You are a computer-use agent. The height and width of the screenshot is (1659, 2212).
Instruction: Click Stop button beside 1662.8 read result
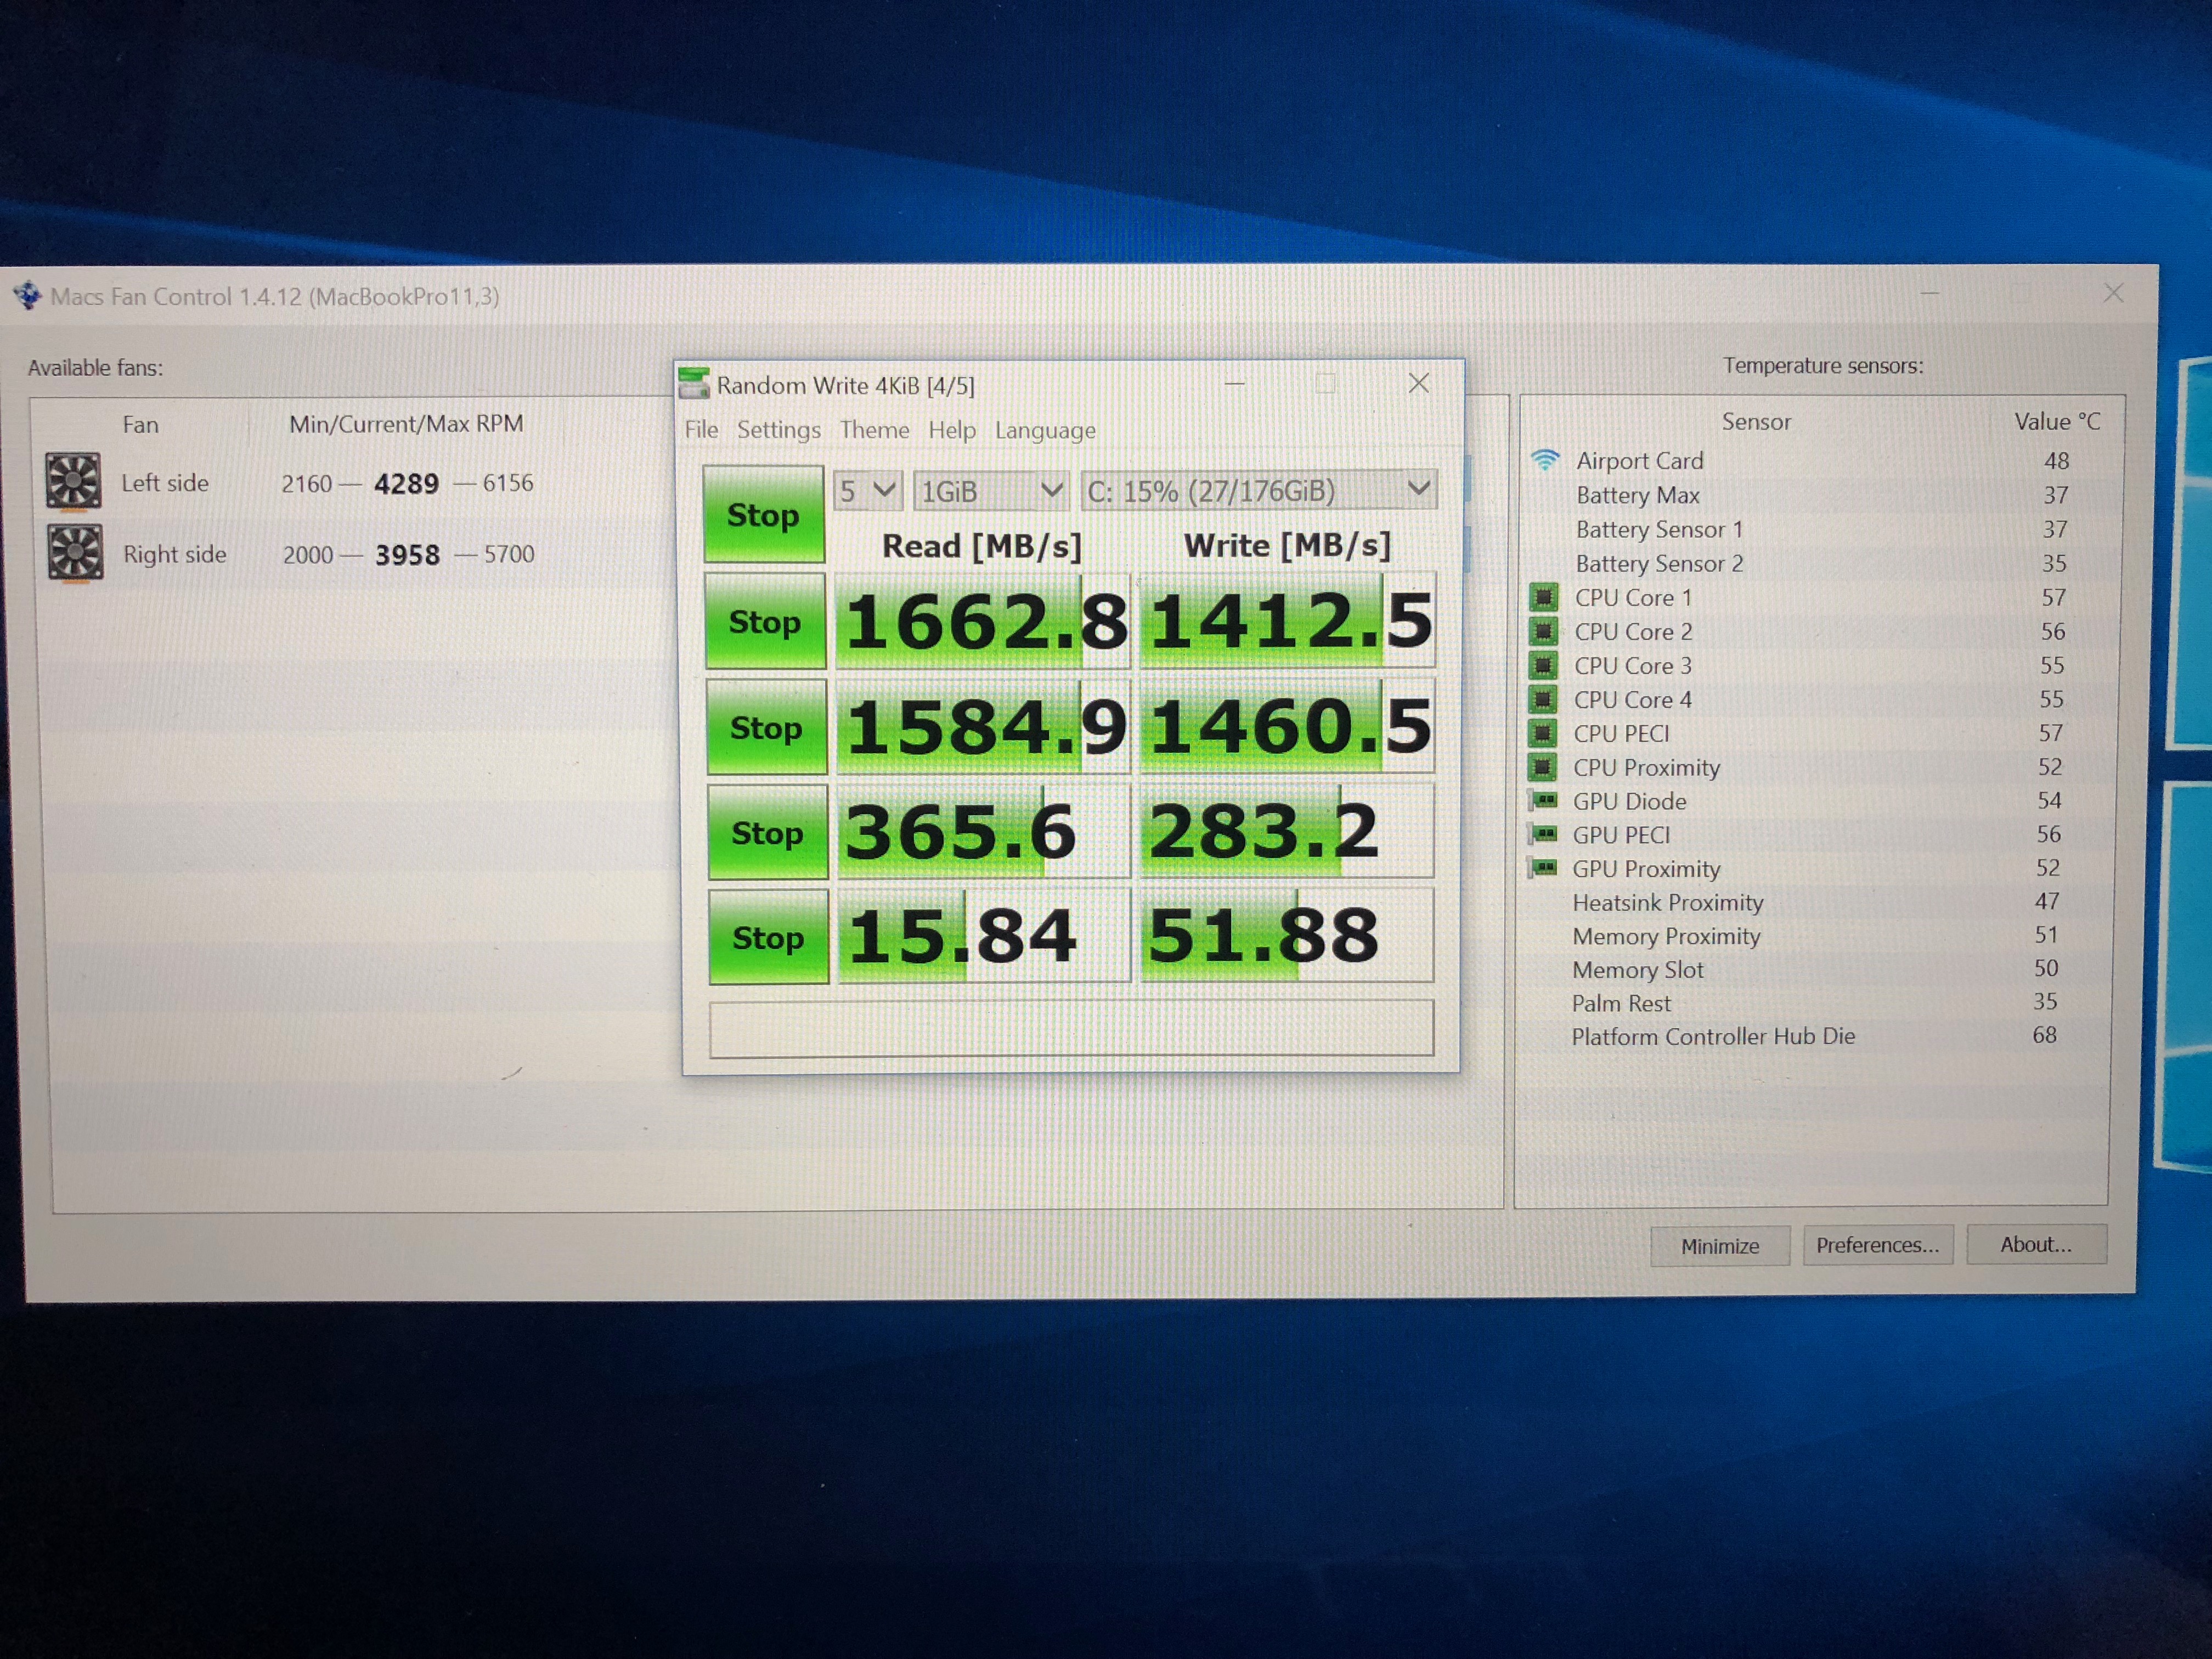tap(765, 621)
